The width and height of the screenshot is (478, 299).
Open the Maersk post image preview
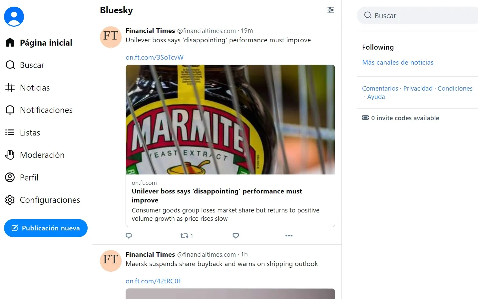[230, 294]
